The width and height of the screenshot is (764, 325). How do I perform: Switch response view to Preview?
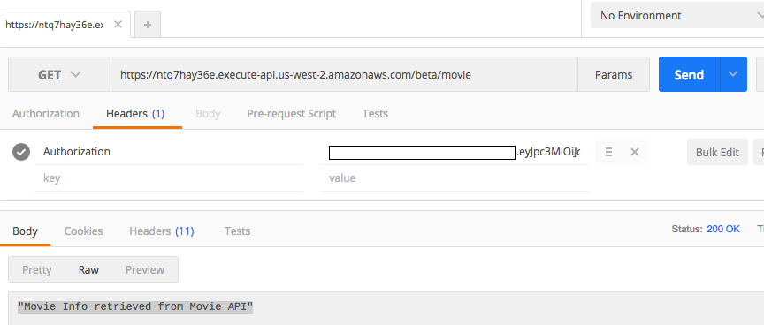(145, 269)
